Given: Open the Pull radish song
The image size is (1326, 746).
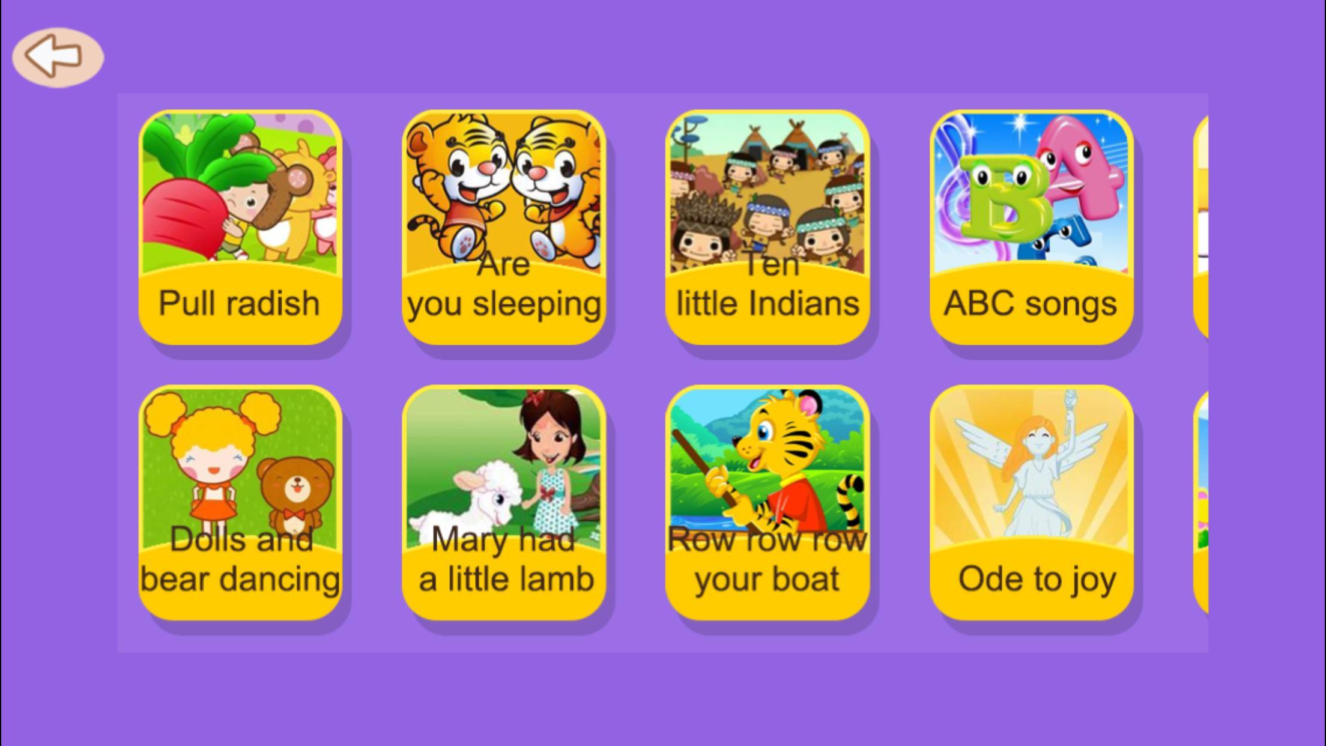Looking at the screenshot, I should pos(240,227).
